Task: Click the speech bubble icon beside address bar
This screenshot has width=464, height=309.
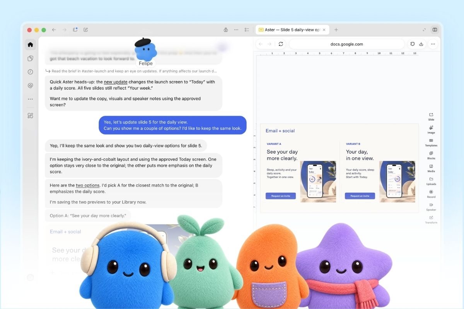Action: pyautogui.click(x=413, y=44)
